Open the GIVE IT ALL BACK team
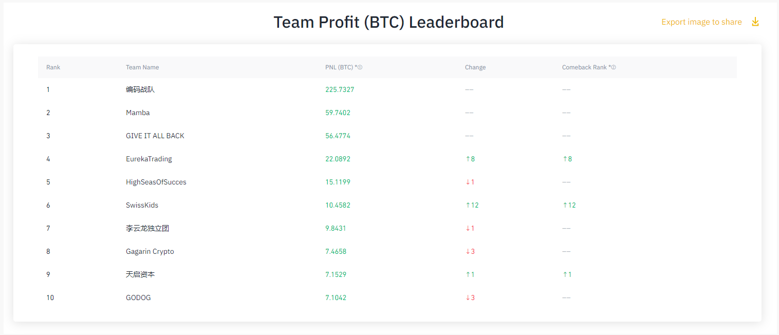Screen dimensions: 779x335 155,136
